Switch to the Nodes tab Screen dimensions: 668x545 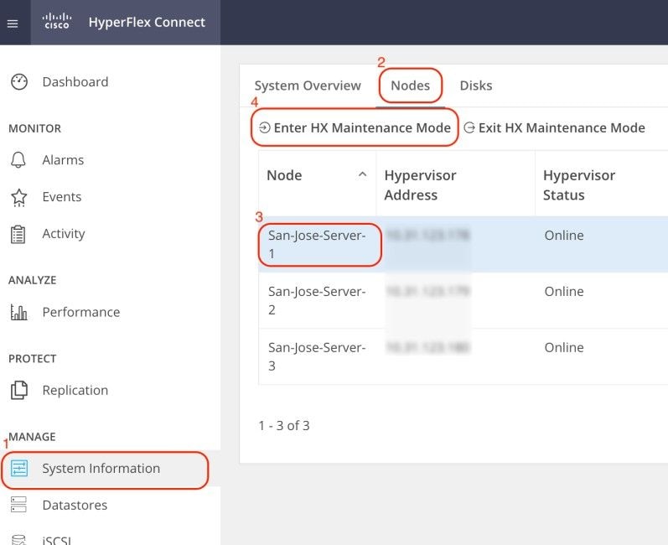(x=410, y=86)
